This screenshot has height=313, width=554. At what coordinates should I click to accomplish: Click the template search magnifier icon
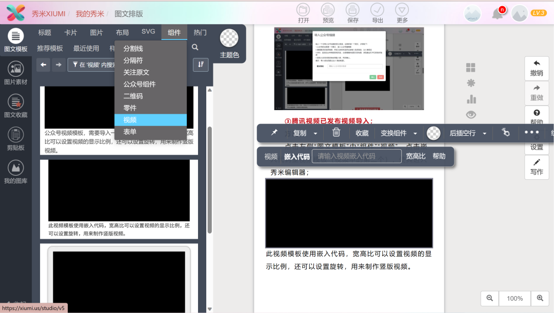[x=195, y=47]
